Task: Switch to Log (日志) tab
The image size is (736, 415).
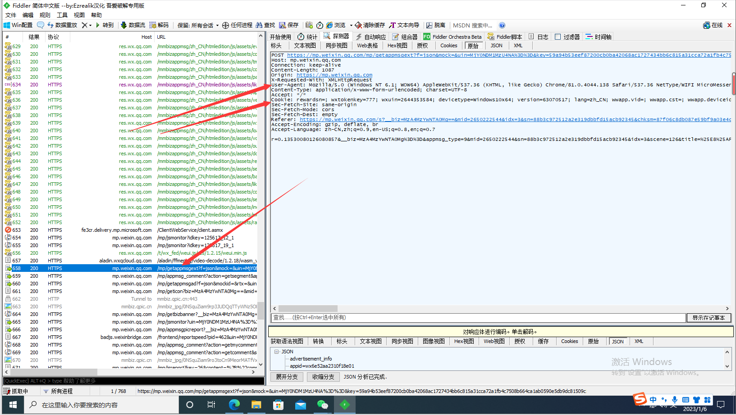Action: tap(538, 37)
